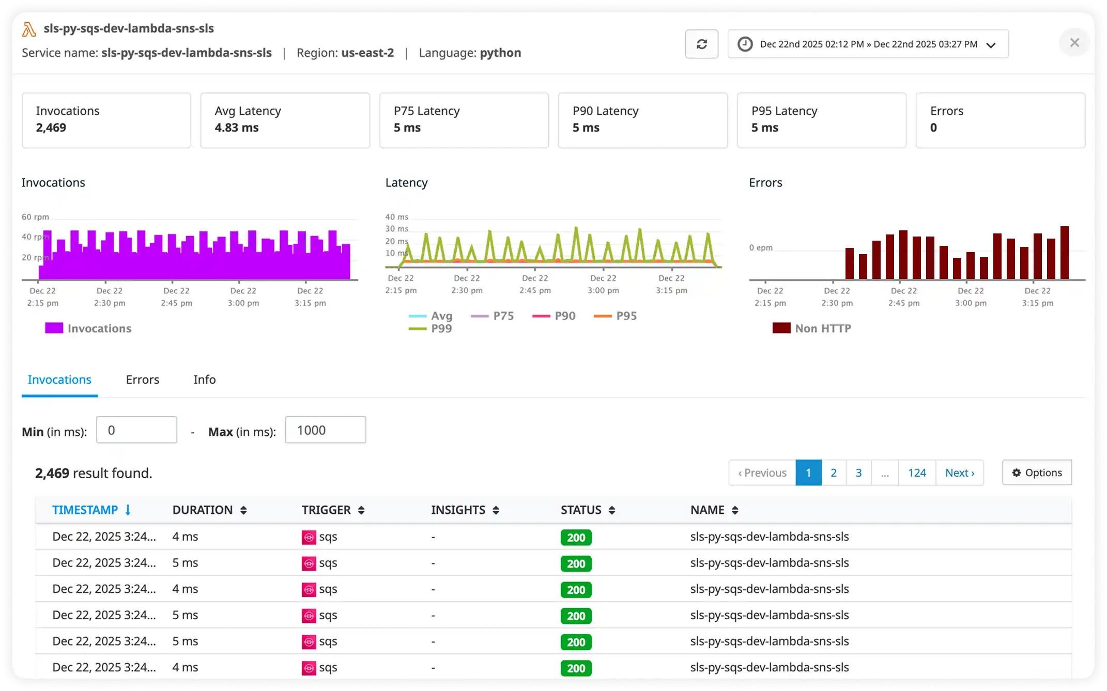Jump to page 124 of results

[917, 473]
